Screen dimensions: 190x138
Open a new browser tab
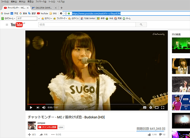point(61,8)
